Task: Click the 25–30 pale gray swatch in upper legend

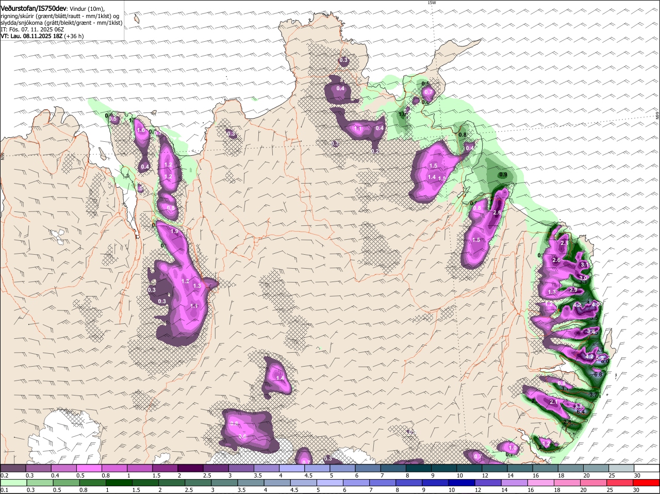Action: point(622,468)
